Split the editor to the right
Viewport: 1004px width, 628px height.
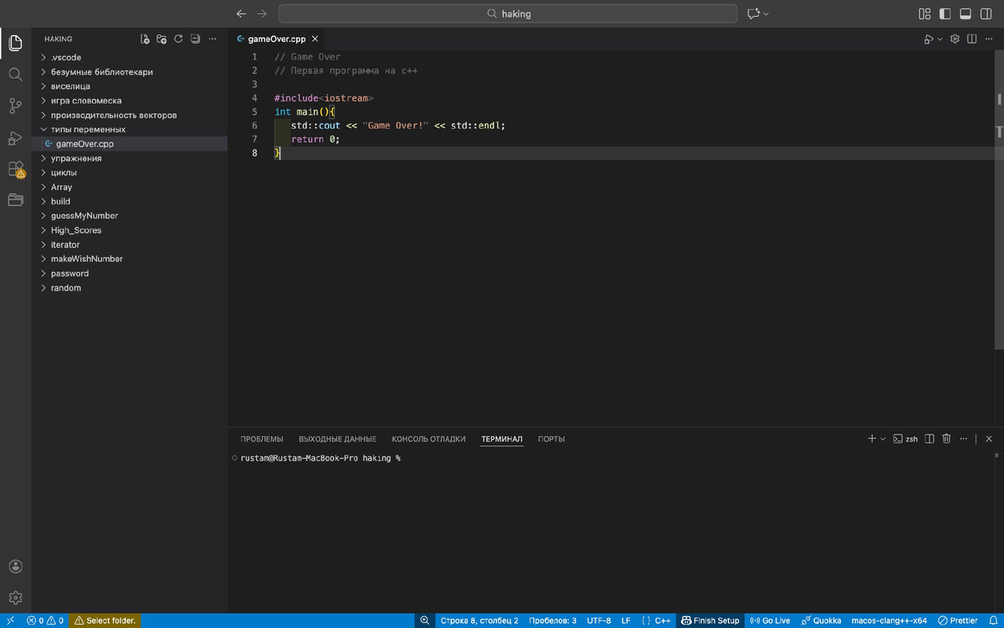pyautogui.click(x=972, y=39)
